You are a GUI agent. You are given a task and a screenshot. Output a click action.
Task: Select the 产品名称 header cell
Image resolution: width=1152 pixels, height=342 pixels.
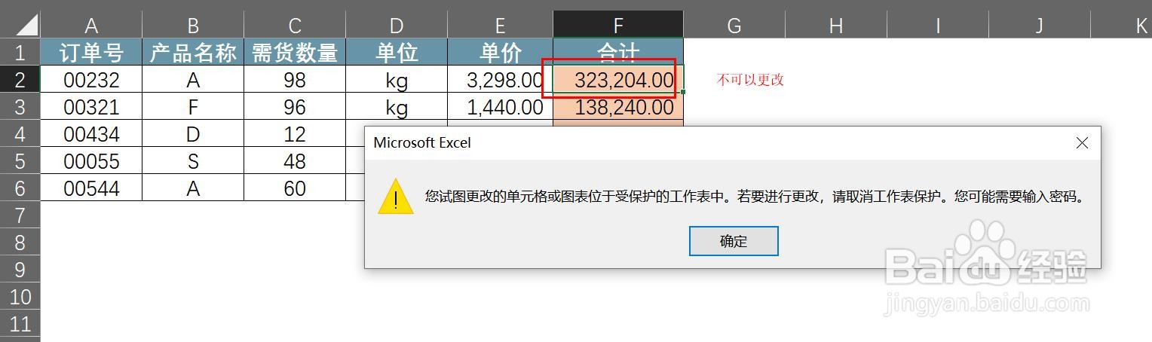[193, 52]
